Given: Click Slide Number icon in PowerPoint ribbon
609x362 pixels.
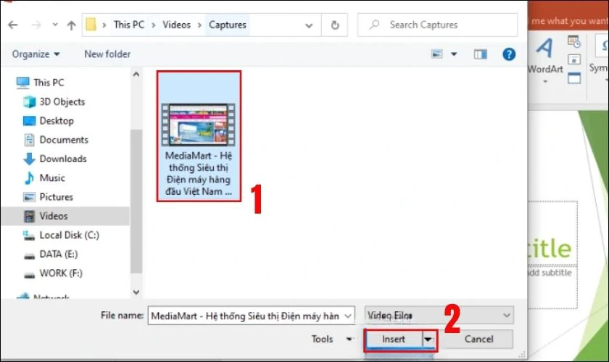Looking at the screenshot, I should 574,60.
